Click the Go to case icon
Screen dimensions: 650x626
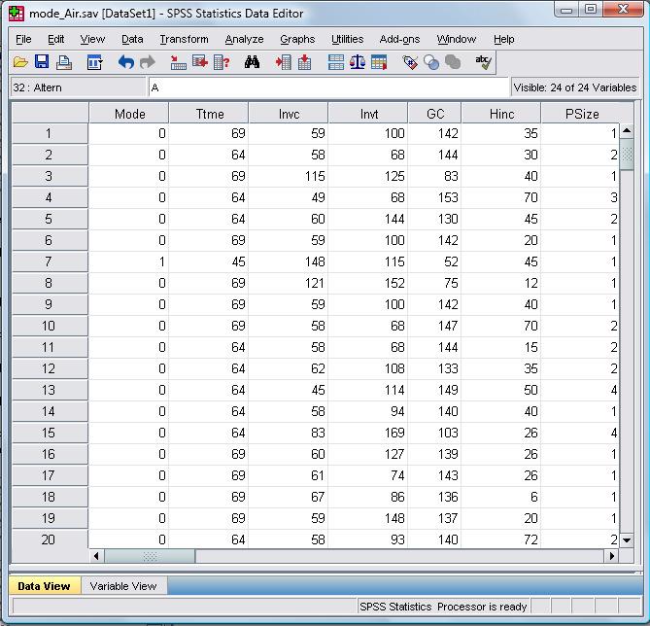coord(178,62)
